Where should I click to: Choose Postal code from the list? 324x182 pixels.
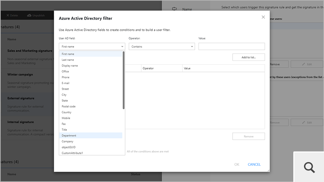click(x=91, y=106)
